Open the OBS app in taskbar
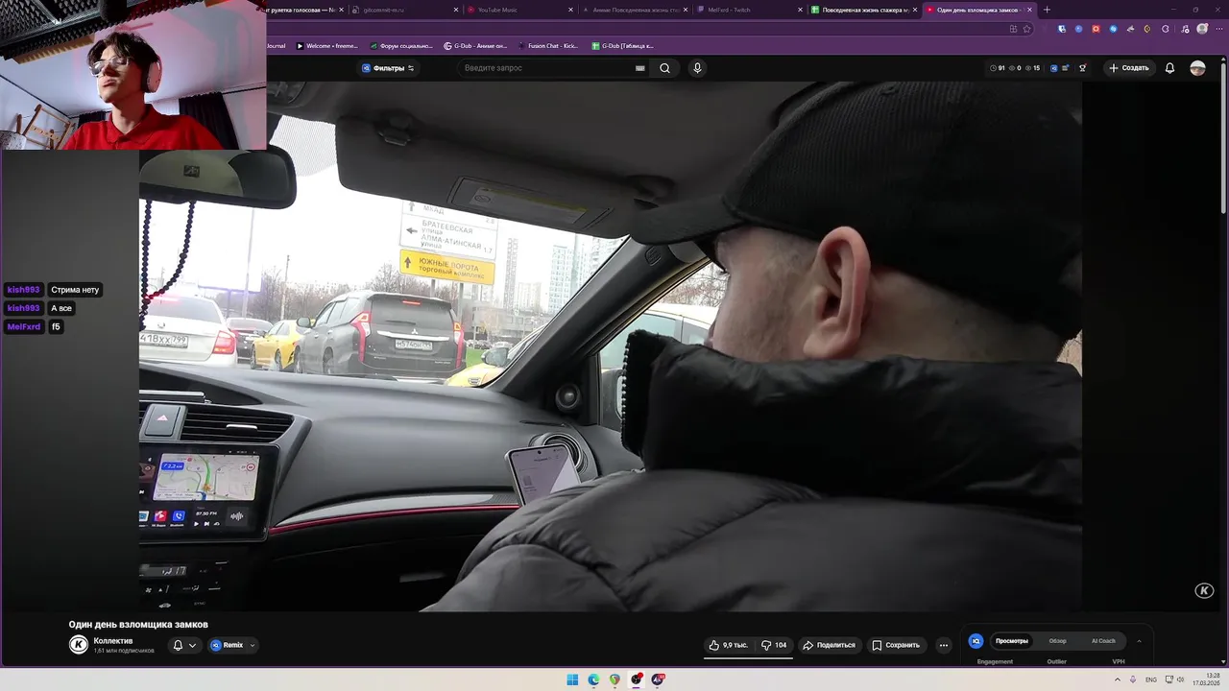 (x=637, y=679)
